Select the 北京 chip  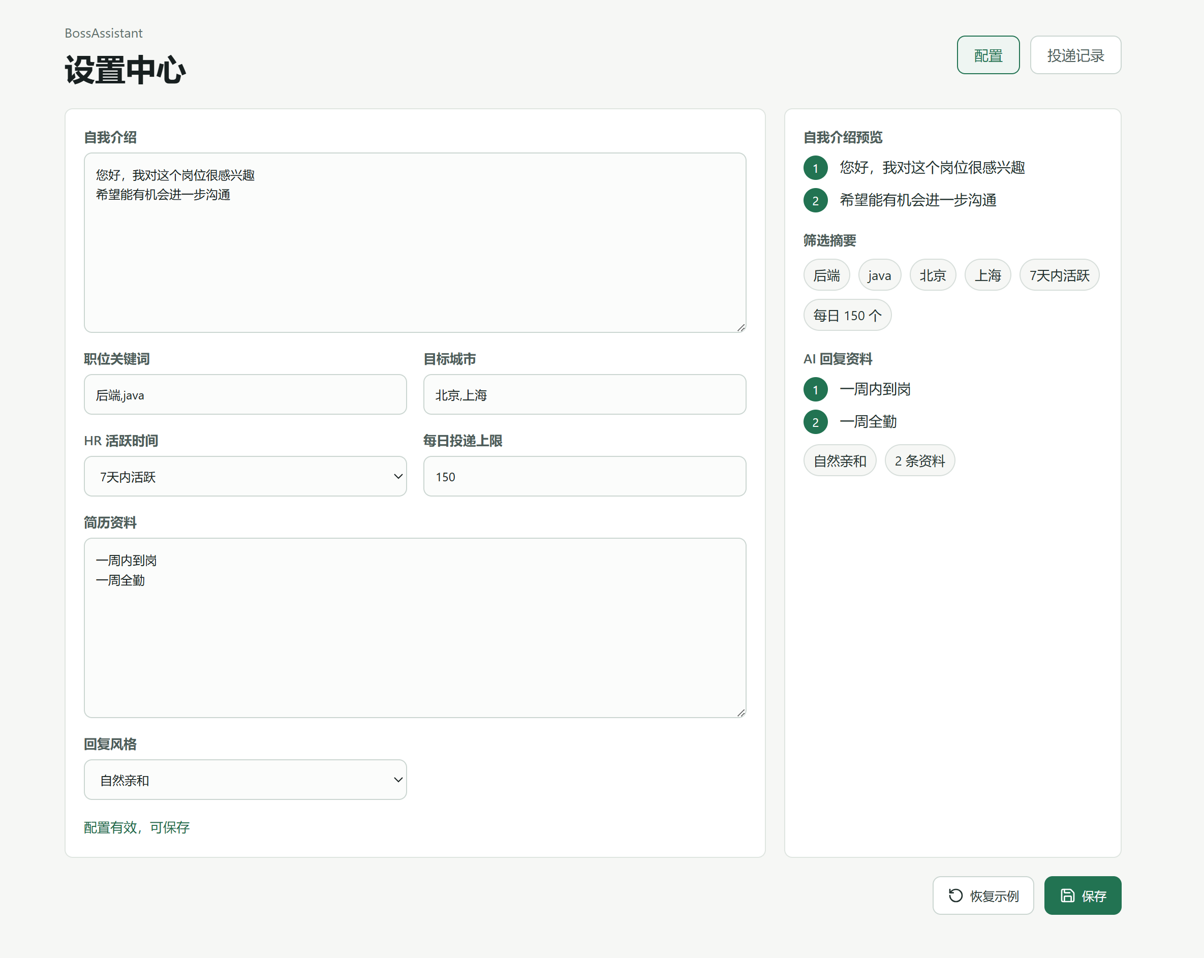click(933, 275)
